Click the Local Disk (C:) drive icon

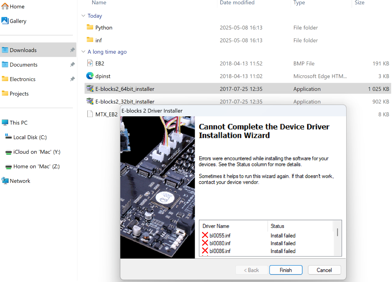click(9, 137)
